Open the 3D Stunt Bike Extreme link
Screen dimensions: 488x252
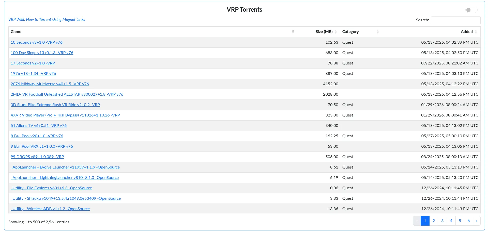[x=55, y=105]
